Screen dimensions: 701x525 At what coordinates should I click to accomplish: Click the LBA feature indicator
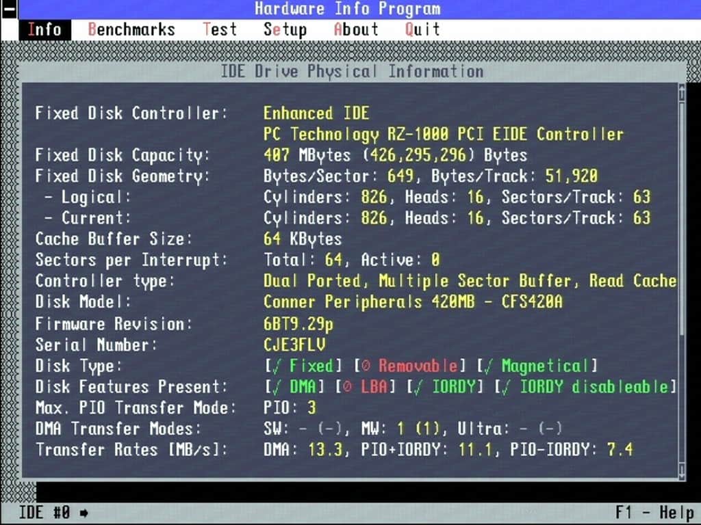coord(366,387)
